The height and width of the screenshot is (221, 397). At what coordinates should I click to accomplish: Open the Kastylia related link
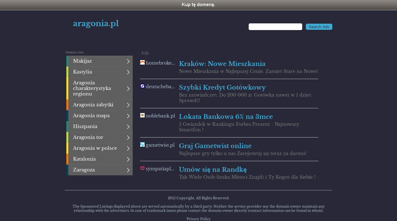(x=83, y=72)
